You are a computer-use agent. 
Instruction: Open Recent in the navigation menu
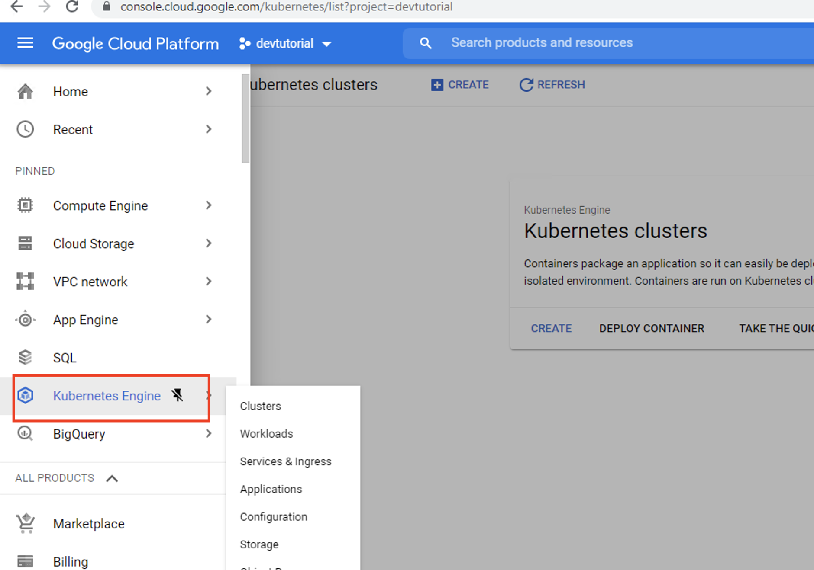73,129
